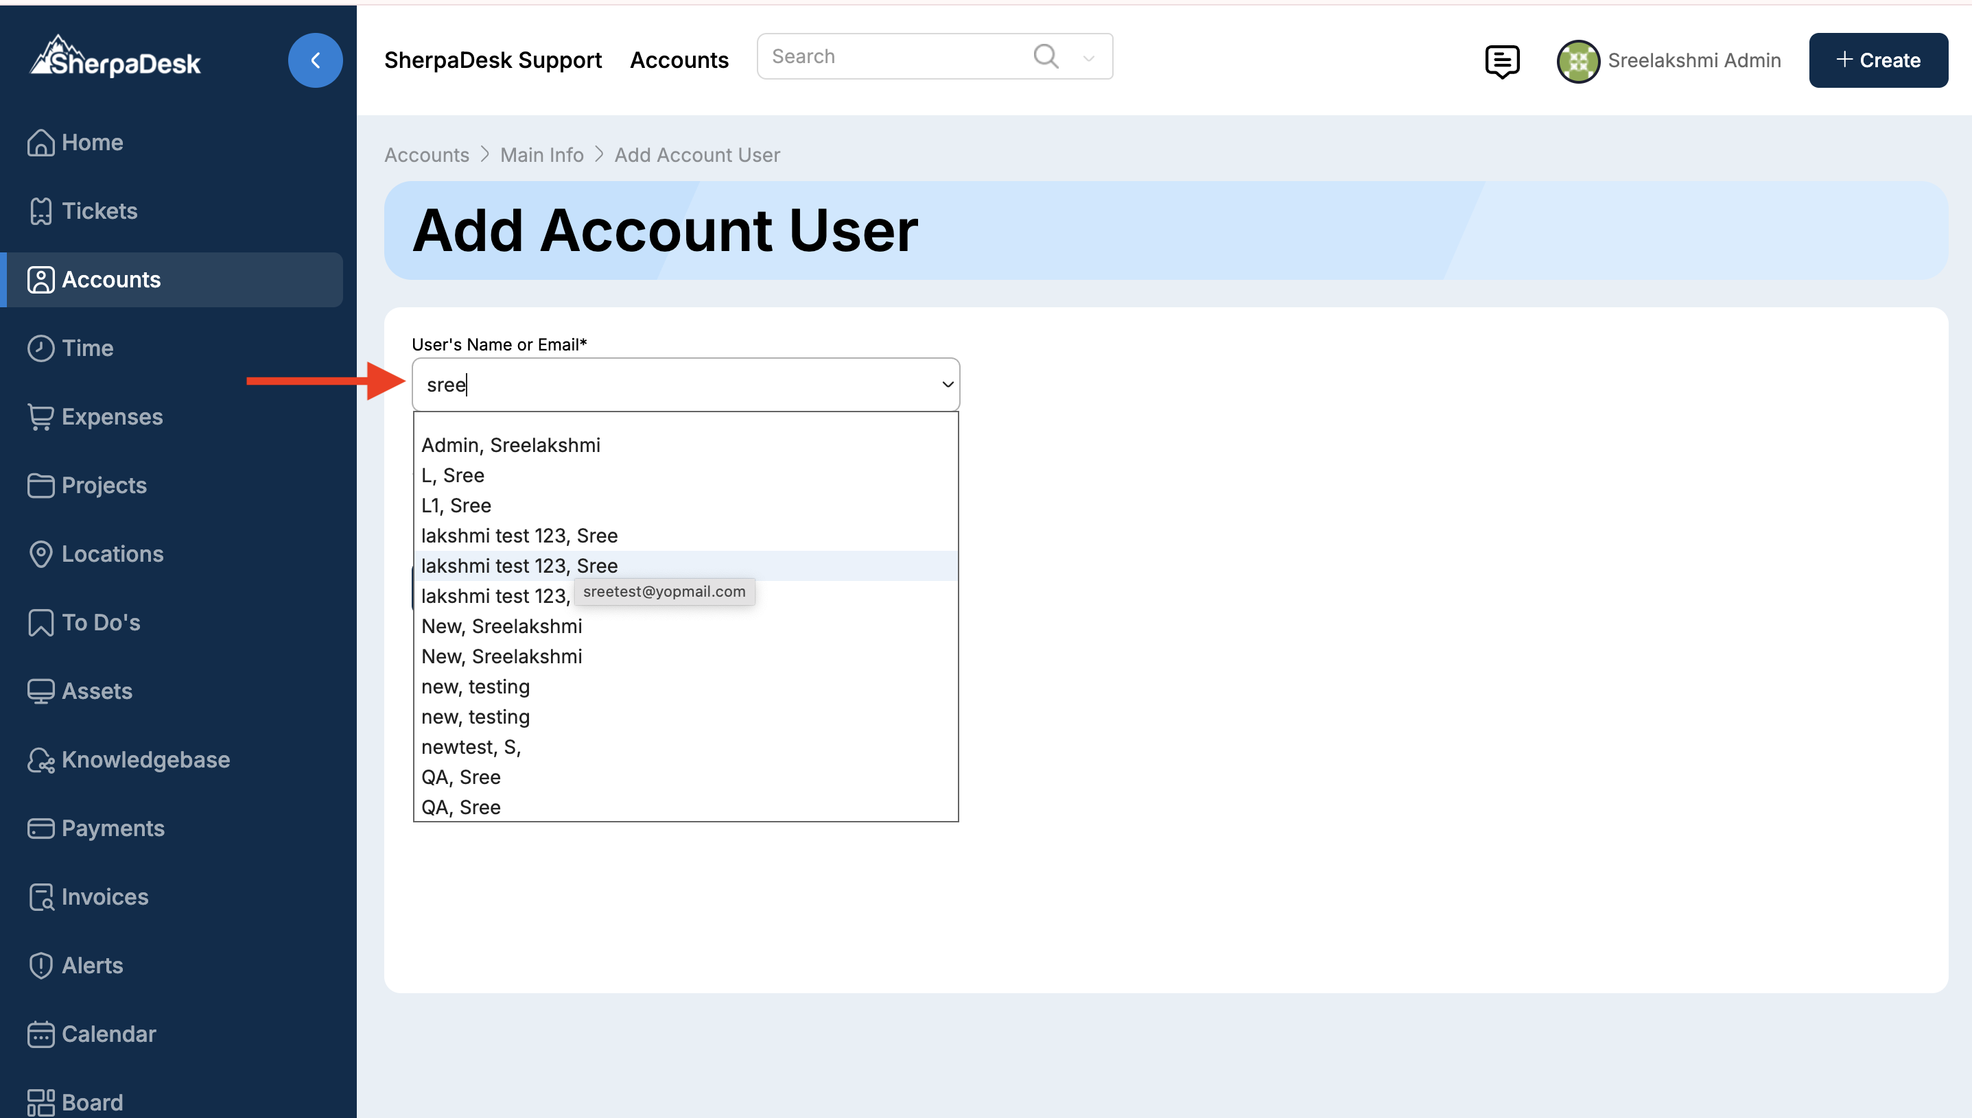Open the chat messages icon in the header
Image resolution: width=1972 pixels, height=1118 pixels.
(x=1501, y=60)
